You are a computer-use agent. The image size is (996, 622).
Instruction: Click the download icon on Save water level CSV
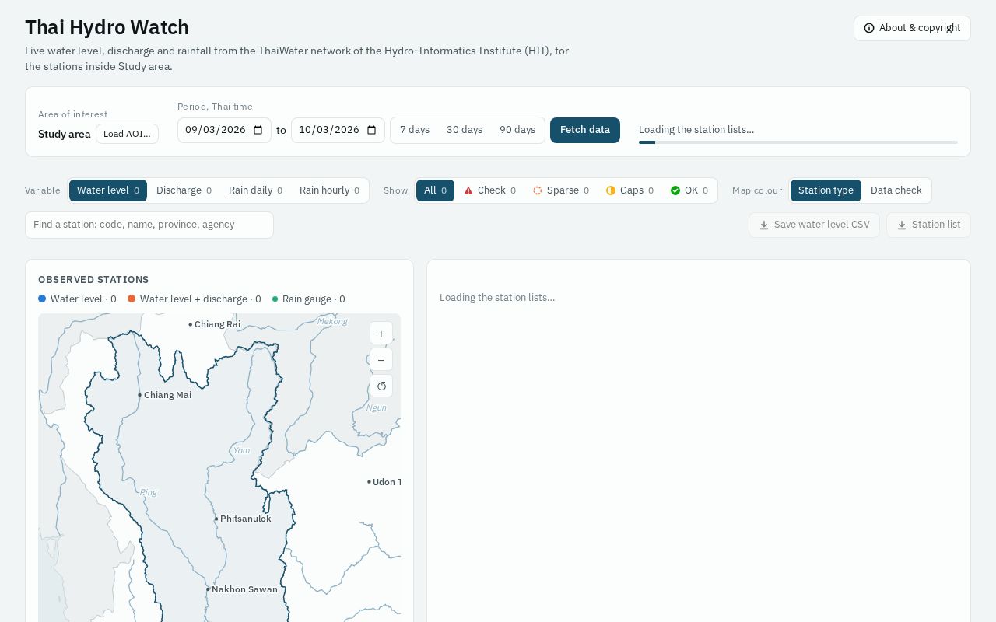click(764, 225)
